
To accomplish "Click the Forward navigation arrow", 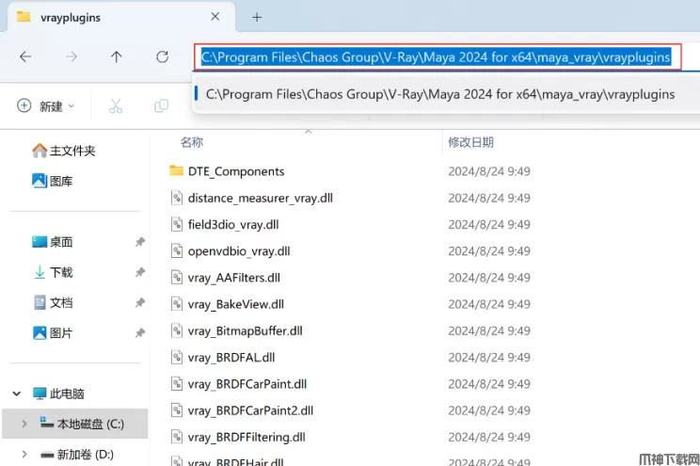I will [72, 56].
